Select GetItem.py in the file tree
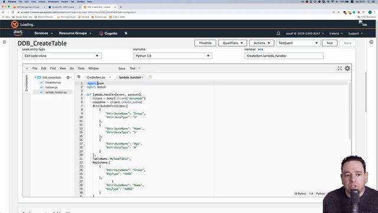This screenshot has width=378, height=213. (x=51, y=88)
